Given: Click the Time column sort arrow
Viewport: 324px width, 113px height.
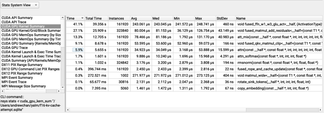Looking at the screenshot, I should (x=82, y=18).
